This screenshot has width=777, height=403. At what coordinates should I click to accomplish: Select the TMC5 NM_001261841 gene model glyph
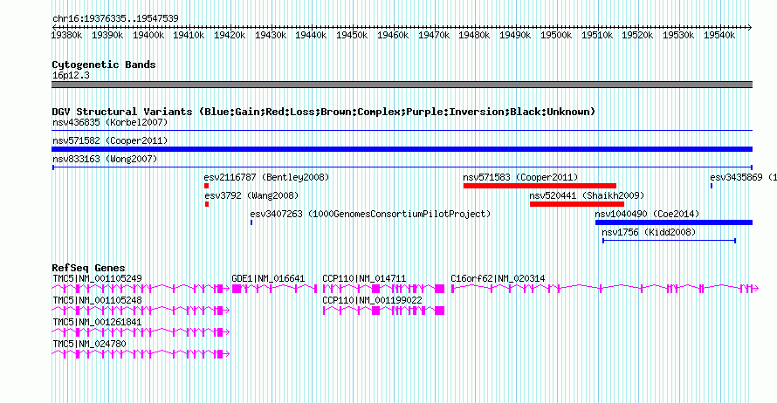(x=141, y=332)
